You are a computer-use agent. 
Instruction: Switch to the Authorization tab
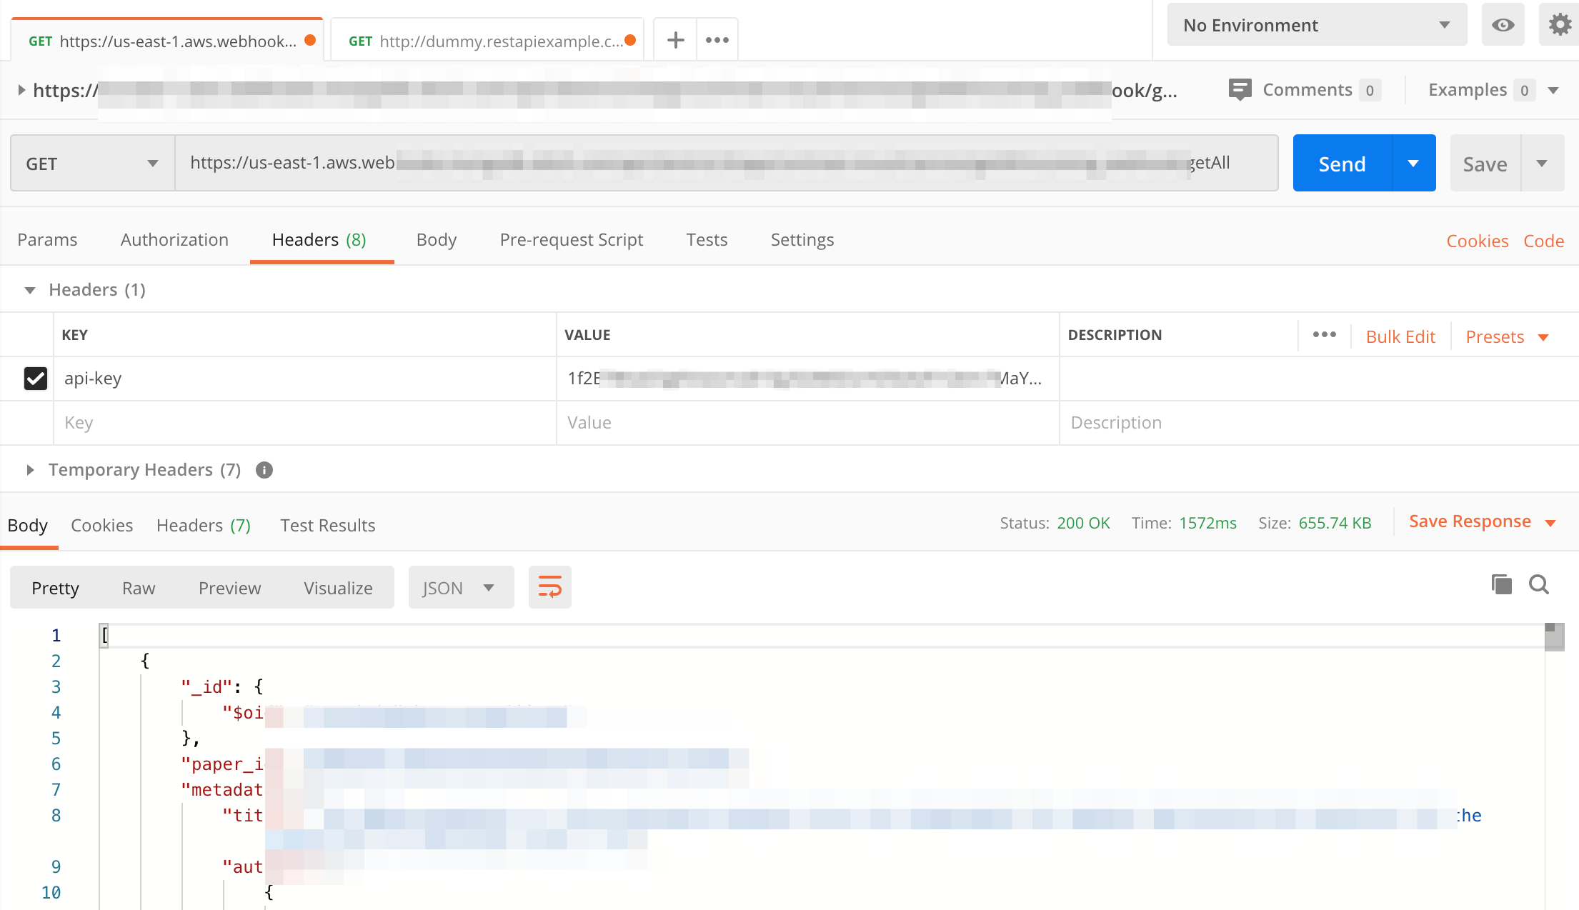coord(174,240)
